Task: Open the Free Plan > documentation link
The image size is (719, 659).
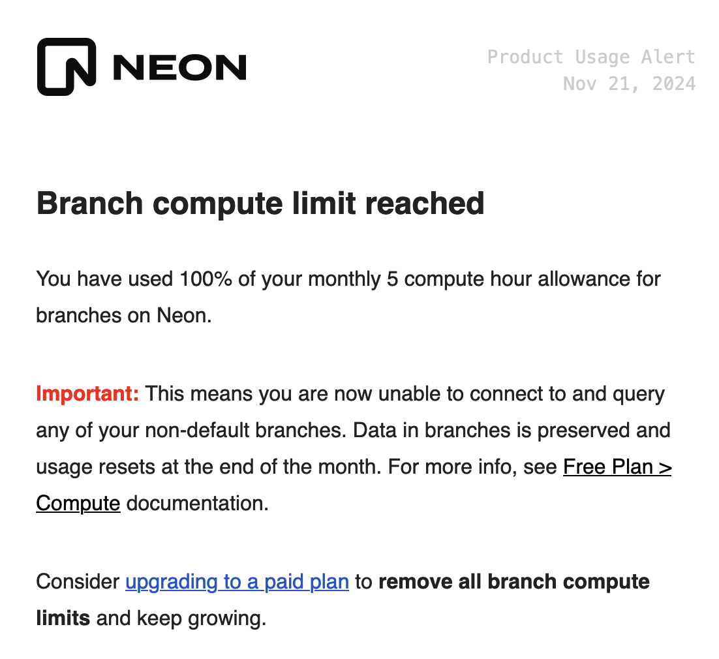Action: 617,467
